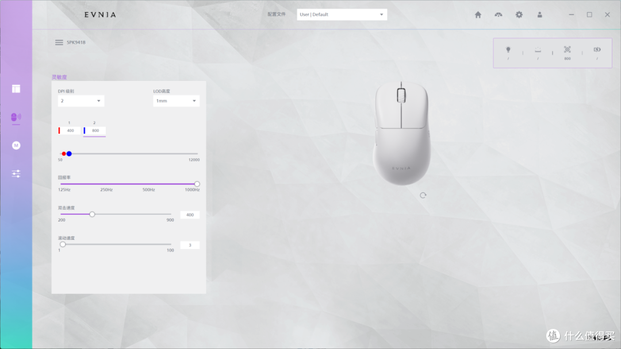Select DPI stage 2 field 800
621x349 pixels.
(x=95, y=130)
